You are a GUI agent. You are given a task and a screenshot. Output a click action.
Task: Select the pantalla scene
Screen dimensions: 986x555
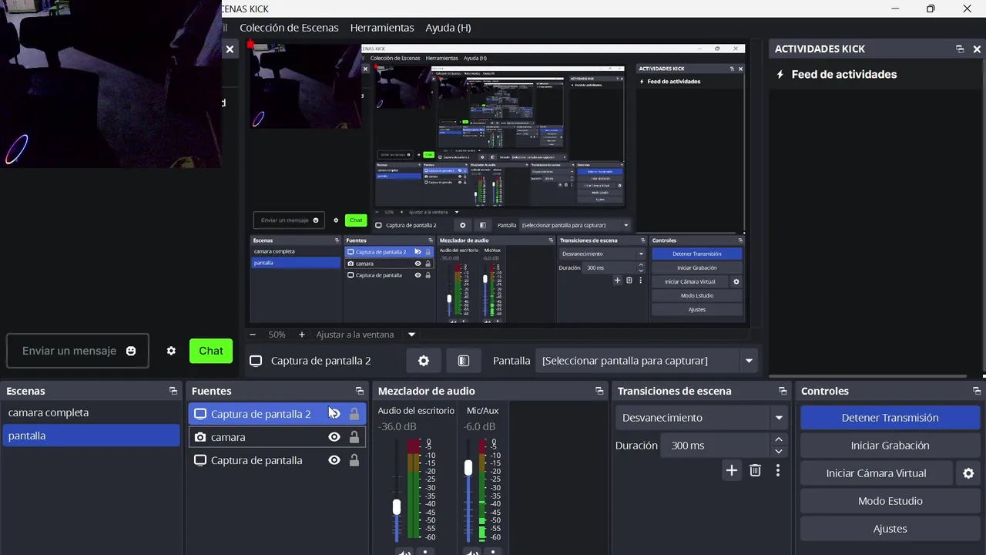coord(91,436)
